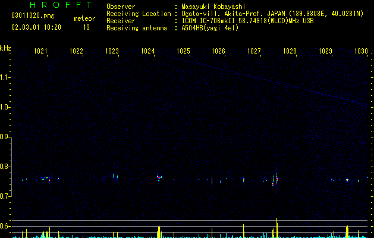Screen dimensions: 374x238
Task: Click the 1026 time axis marker
Action: coord(218,51)
